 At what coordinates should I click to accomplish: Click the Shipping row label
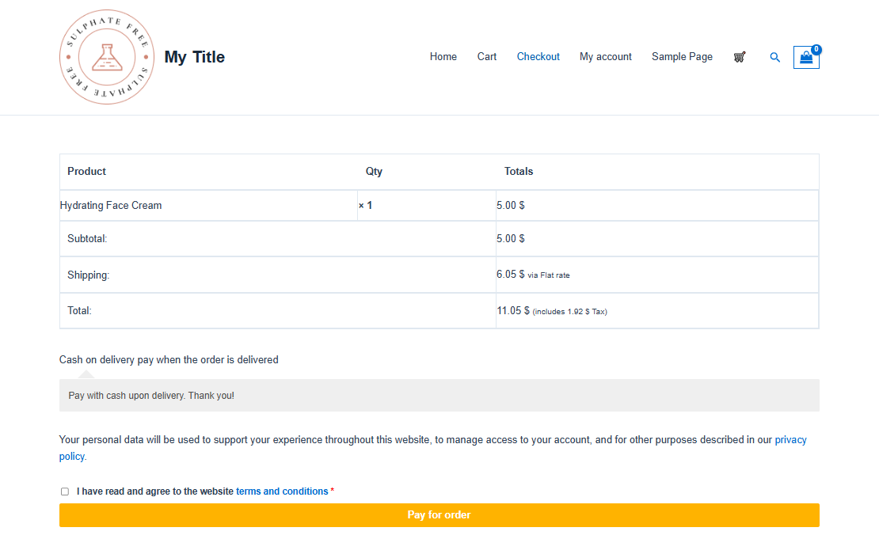[x=89, y=275]
